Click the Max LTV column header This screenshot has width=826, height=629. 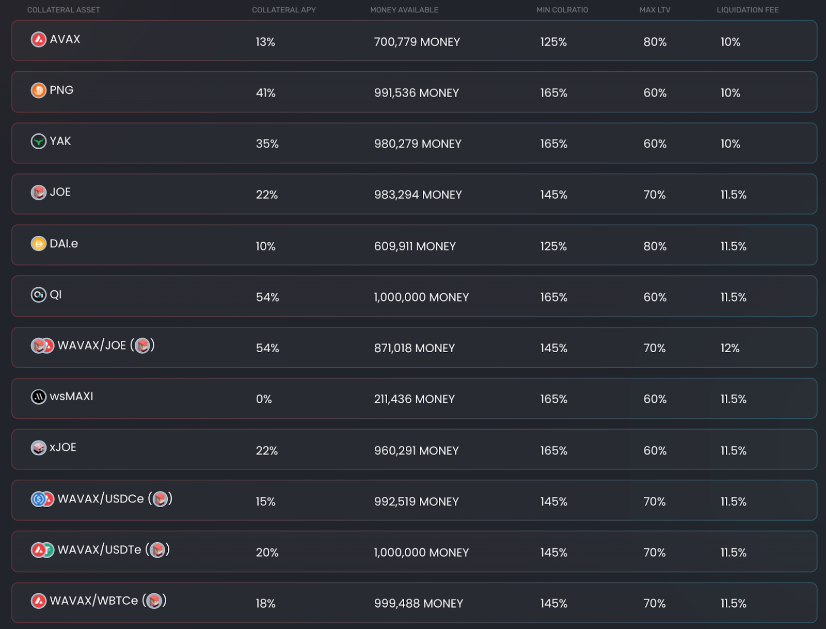point(655,10)
